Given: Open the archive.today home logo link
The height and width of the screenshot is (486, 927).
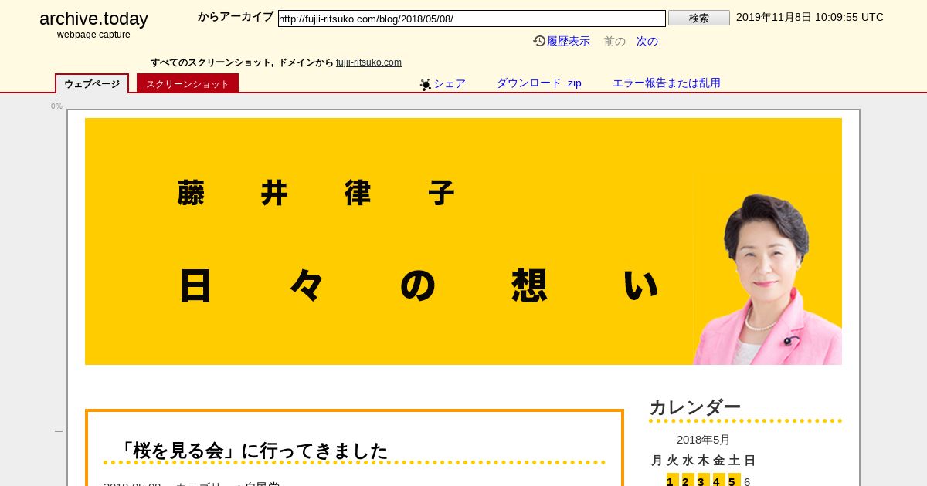Looking at the screenshot, I should [93, 19].
